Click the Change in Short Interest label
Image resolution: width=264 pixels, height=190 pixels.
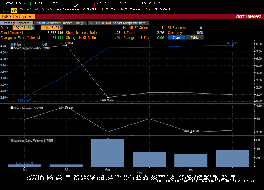click(x=20, y=38)
